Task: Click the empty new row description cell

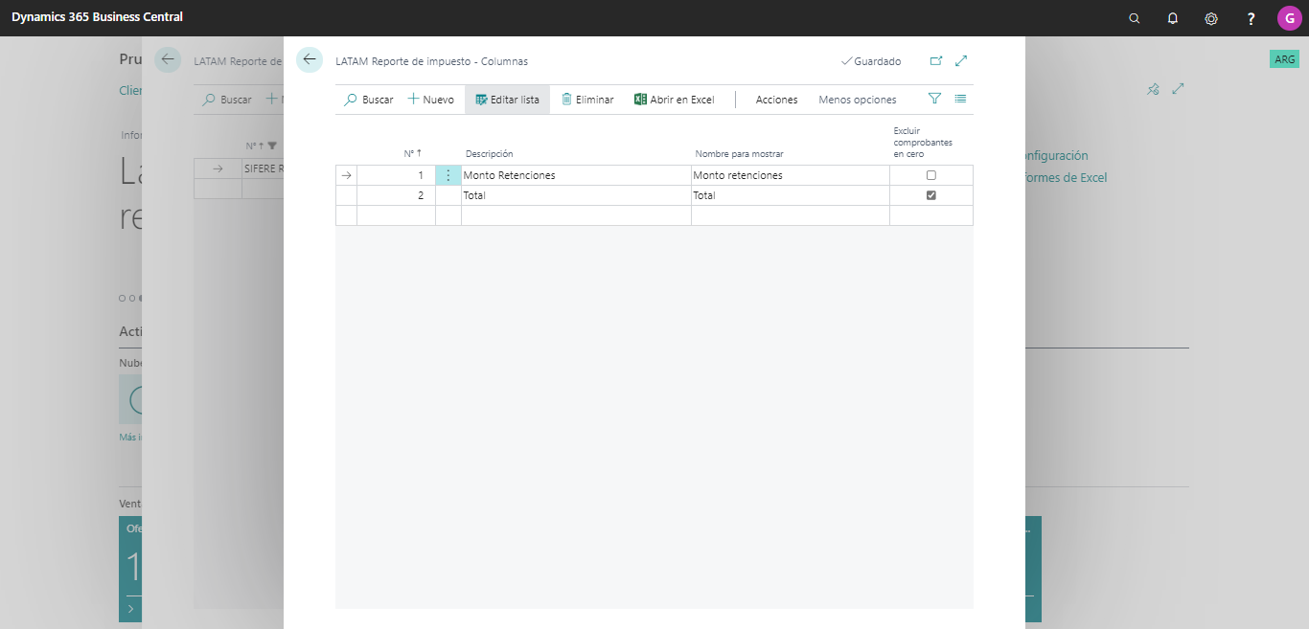Action: coord(576,215)
